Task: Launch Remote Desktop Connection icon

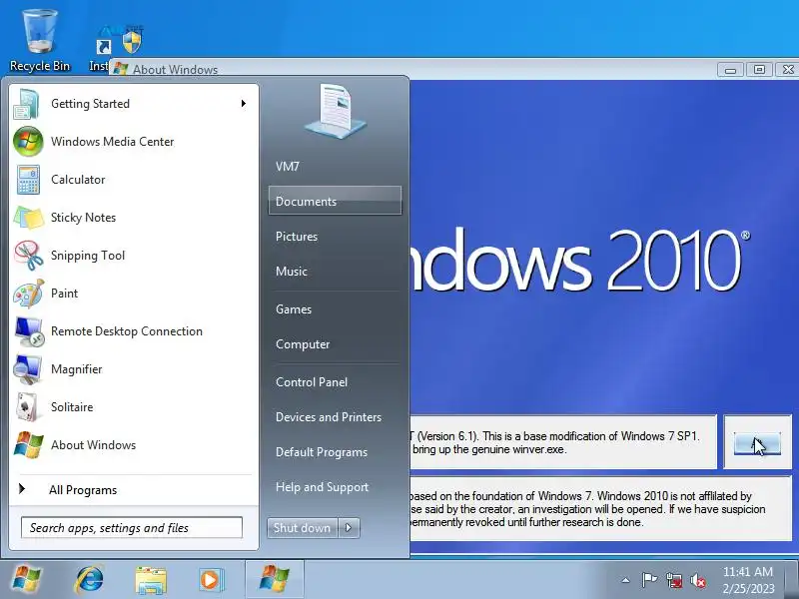Action: tap(29, 331)
